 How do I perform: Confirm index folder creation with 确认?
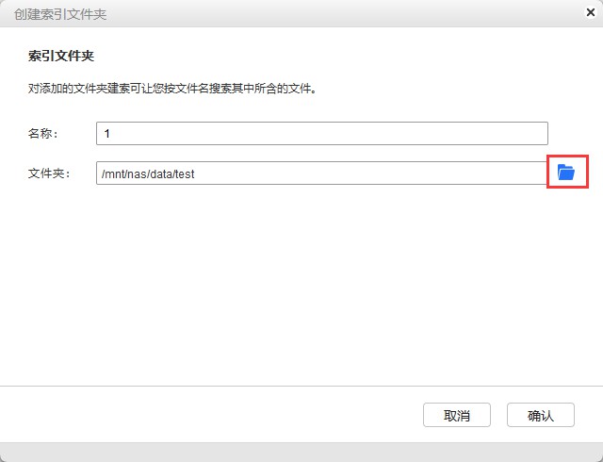click(540, 415)
